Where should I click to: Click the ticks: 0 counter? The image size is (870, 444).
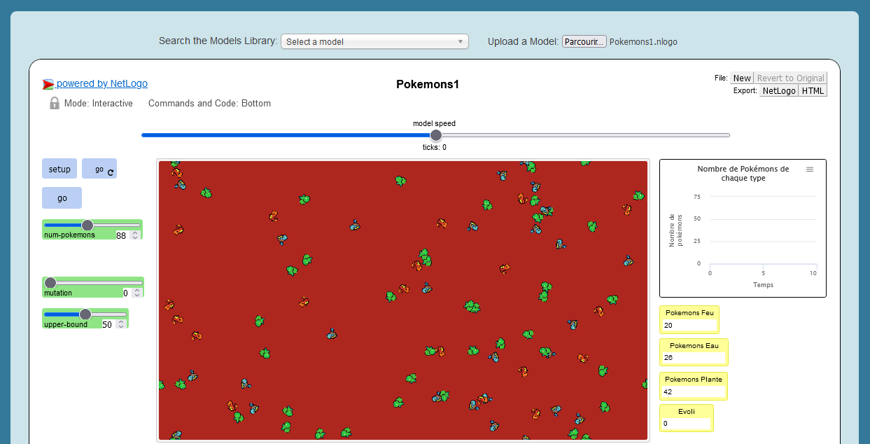[434, 147]
